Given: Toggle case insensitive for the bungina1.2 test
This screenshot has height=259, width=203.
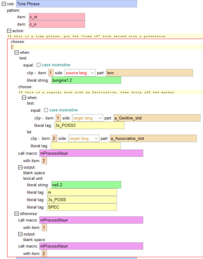Looking at the screenshot, I should point(39,65).
